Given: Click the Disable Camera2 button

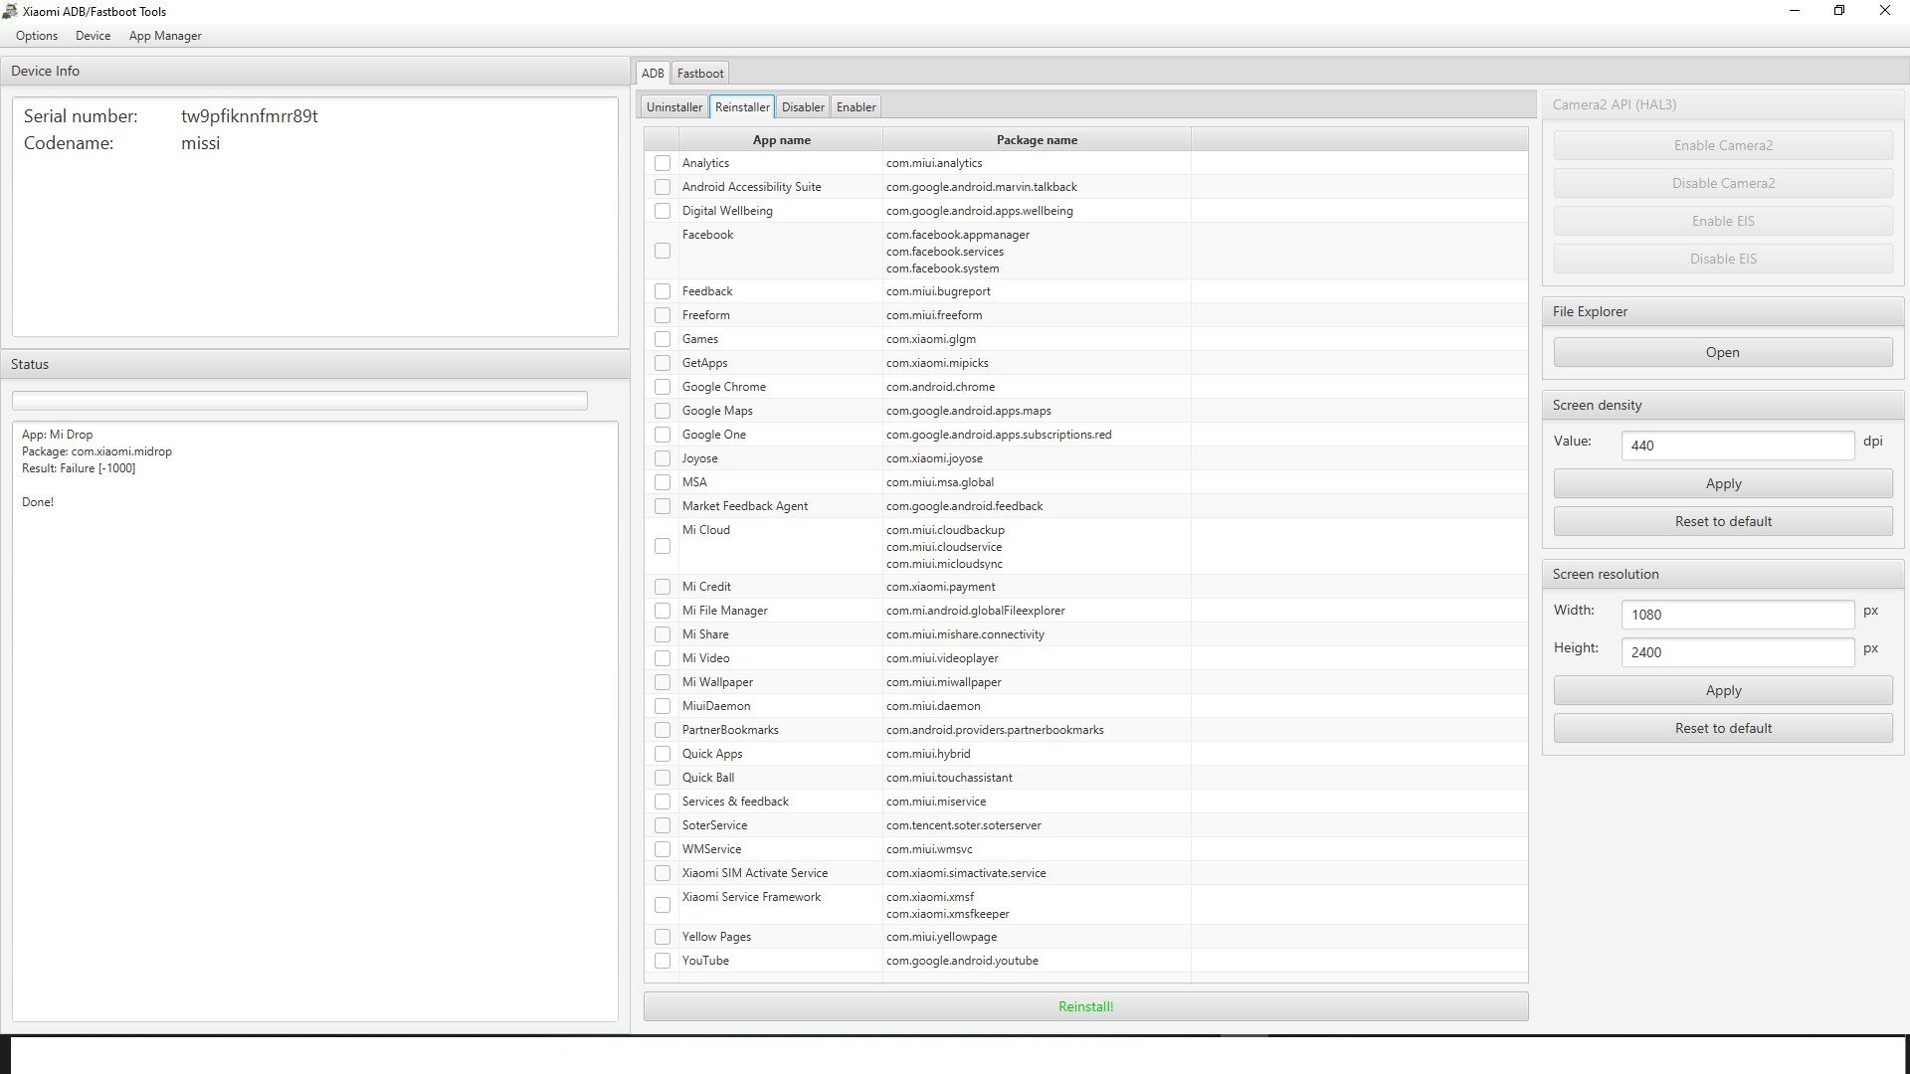Looking at the screenshot, I should 1723,183.
